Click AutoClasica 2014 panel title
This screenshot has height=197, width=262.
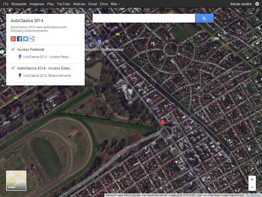tap(27, 21)
